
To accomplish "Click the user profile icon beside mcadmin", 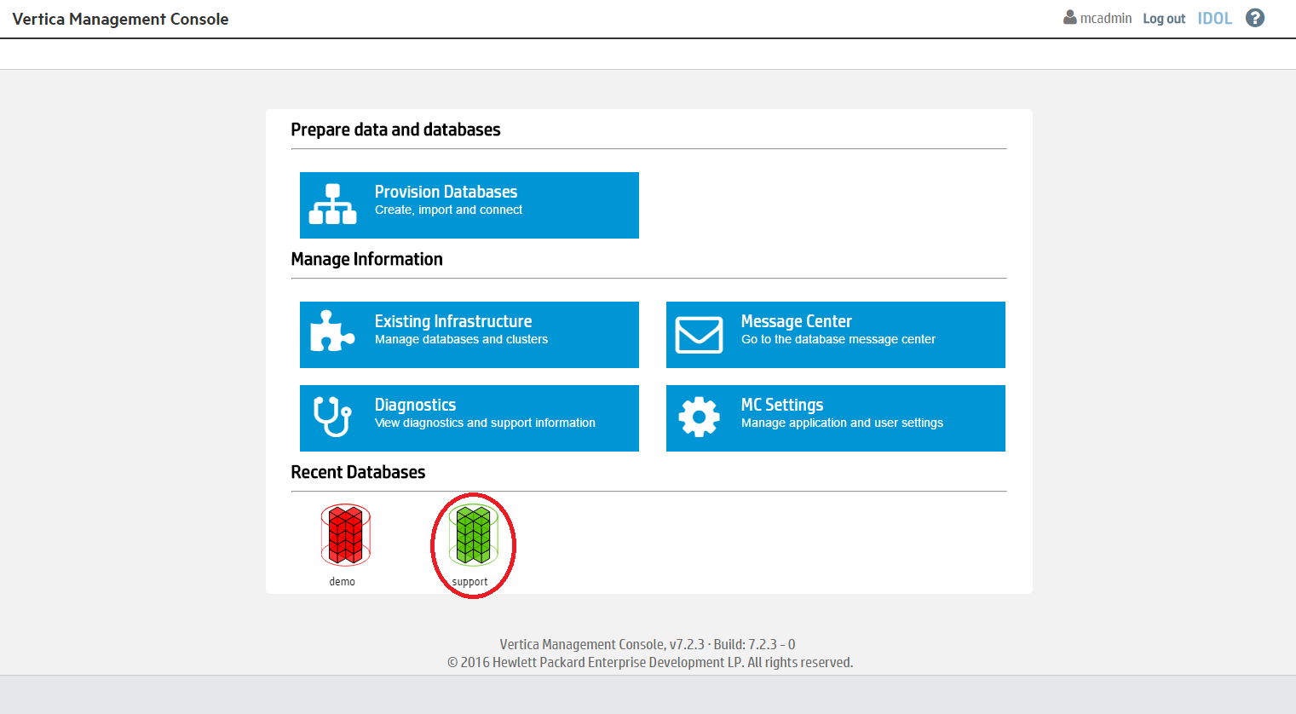I will [1069, 17].
